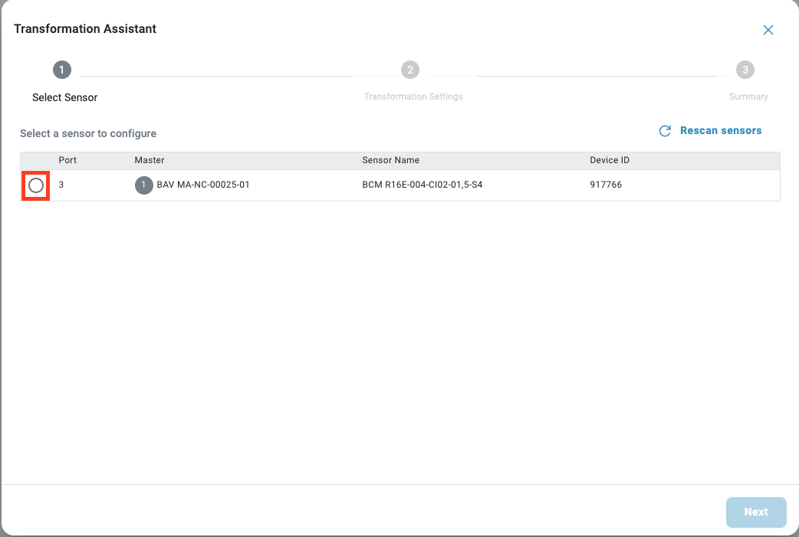Screen dimensions: 799x537
Task: Click the Rescan sensors refresh icon
Action: point(665,131)
